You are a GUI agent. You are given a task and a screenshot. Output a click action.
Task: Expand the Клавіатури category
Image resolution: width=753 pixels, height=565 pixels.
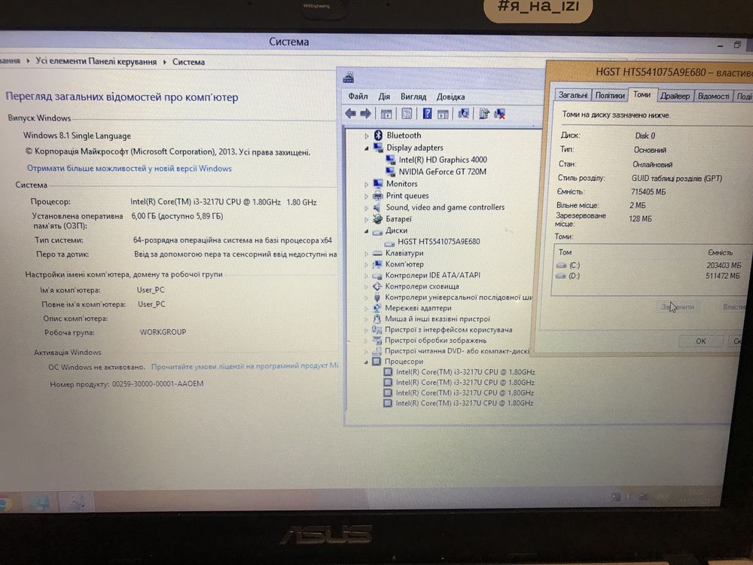point(366,253)
